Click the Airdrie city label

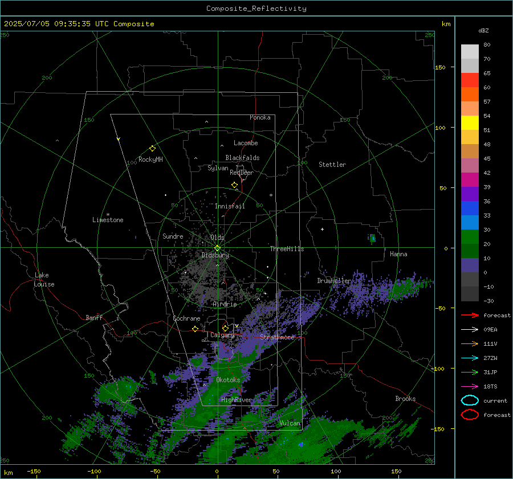[x=225, y=304]
